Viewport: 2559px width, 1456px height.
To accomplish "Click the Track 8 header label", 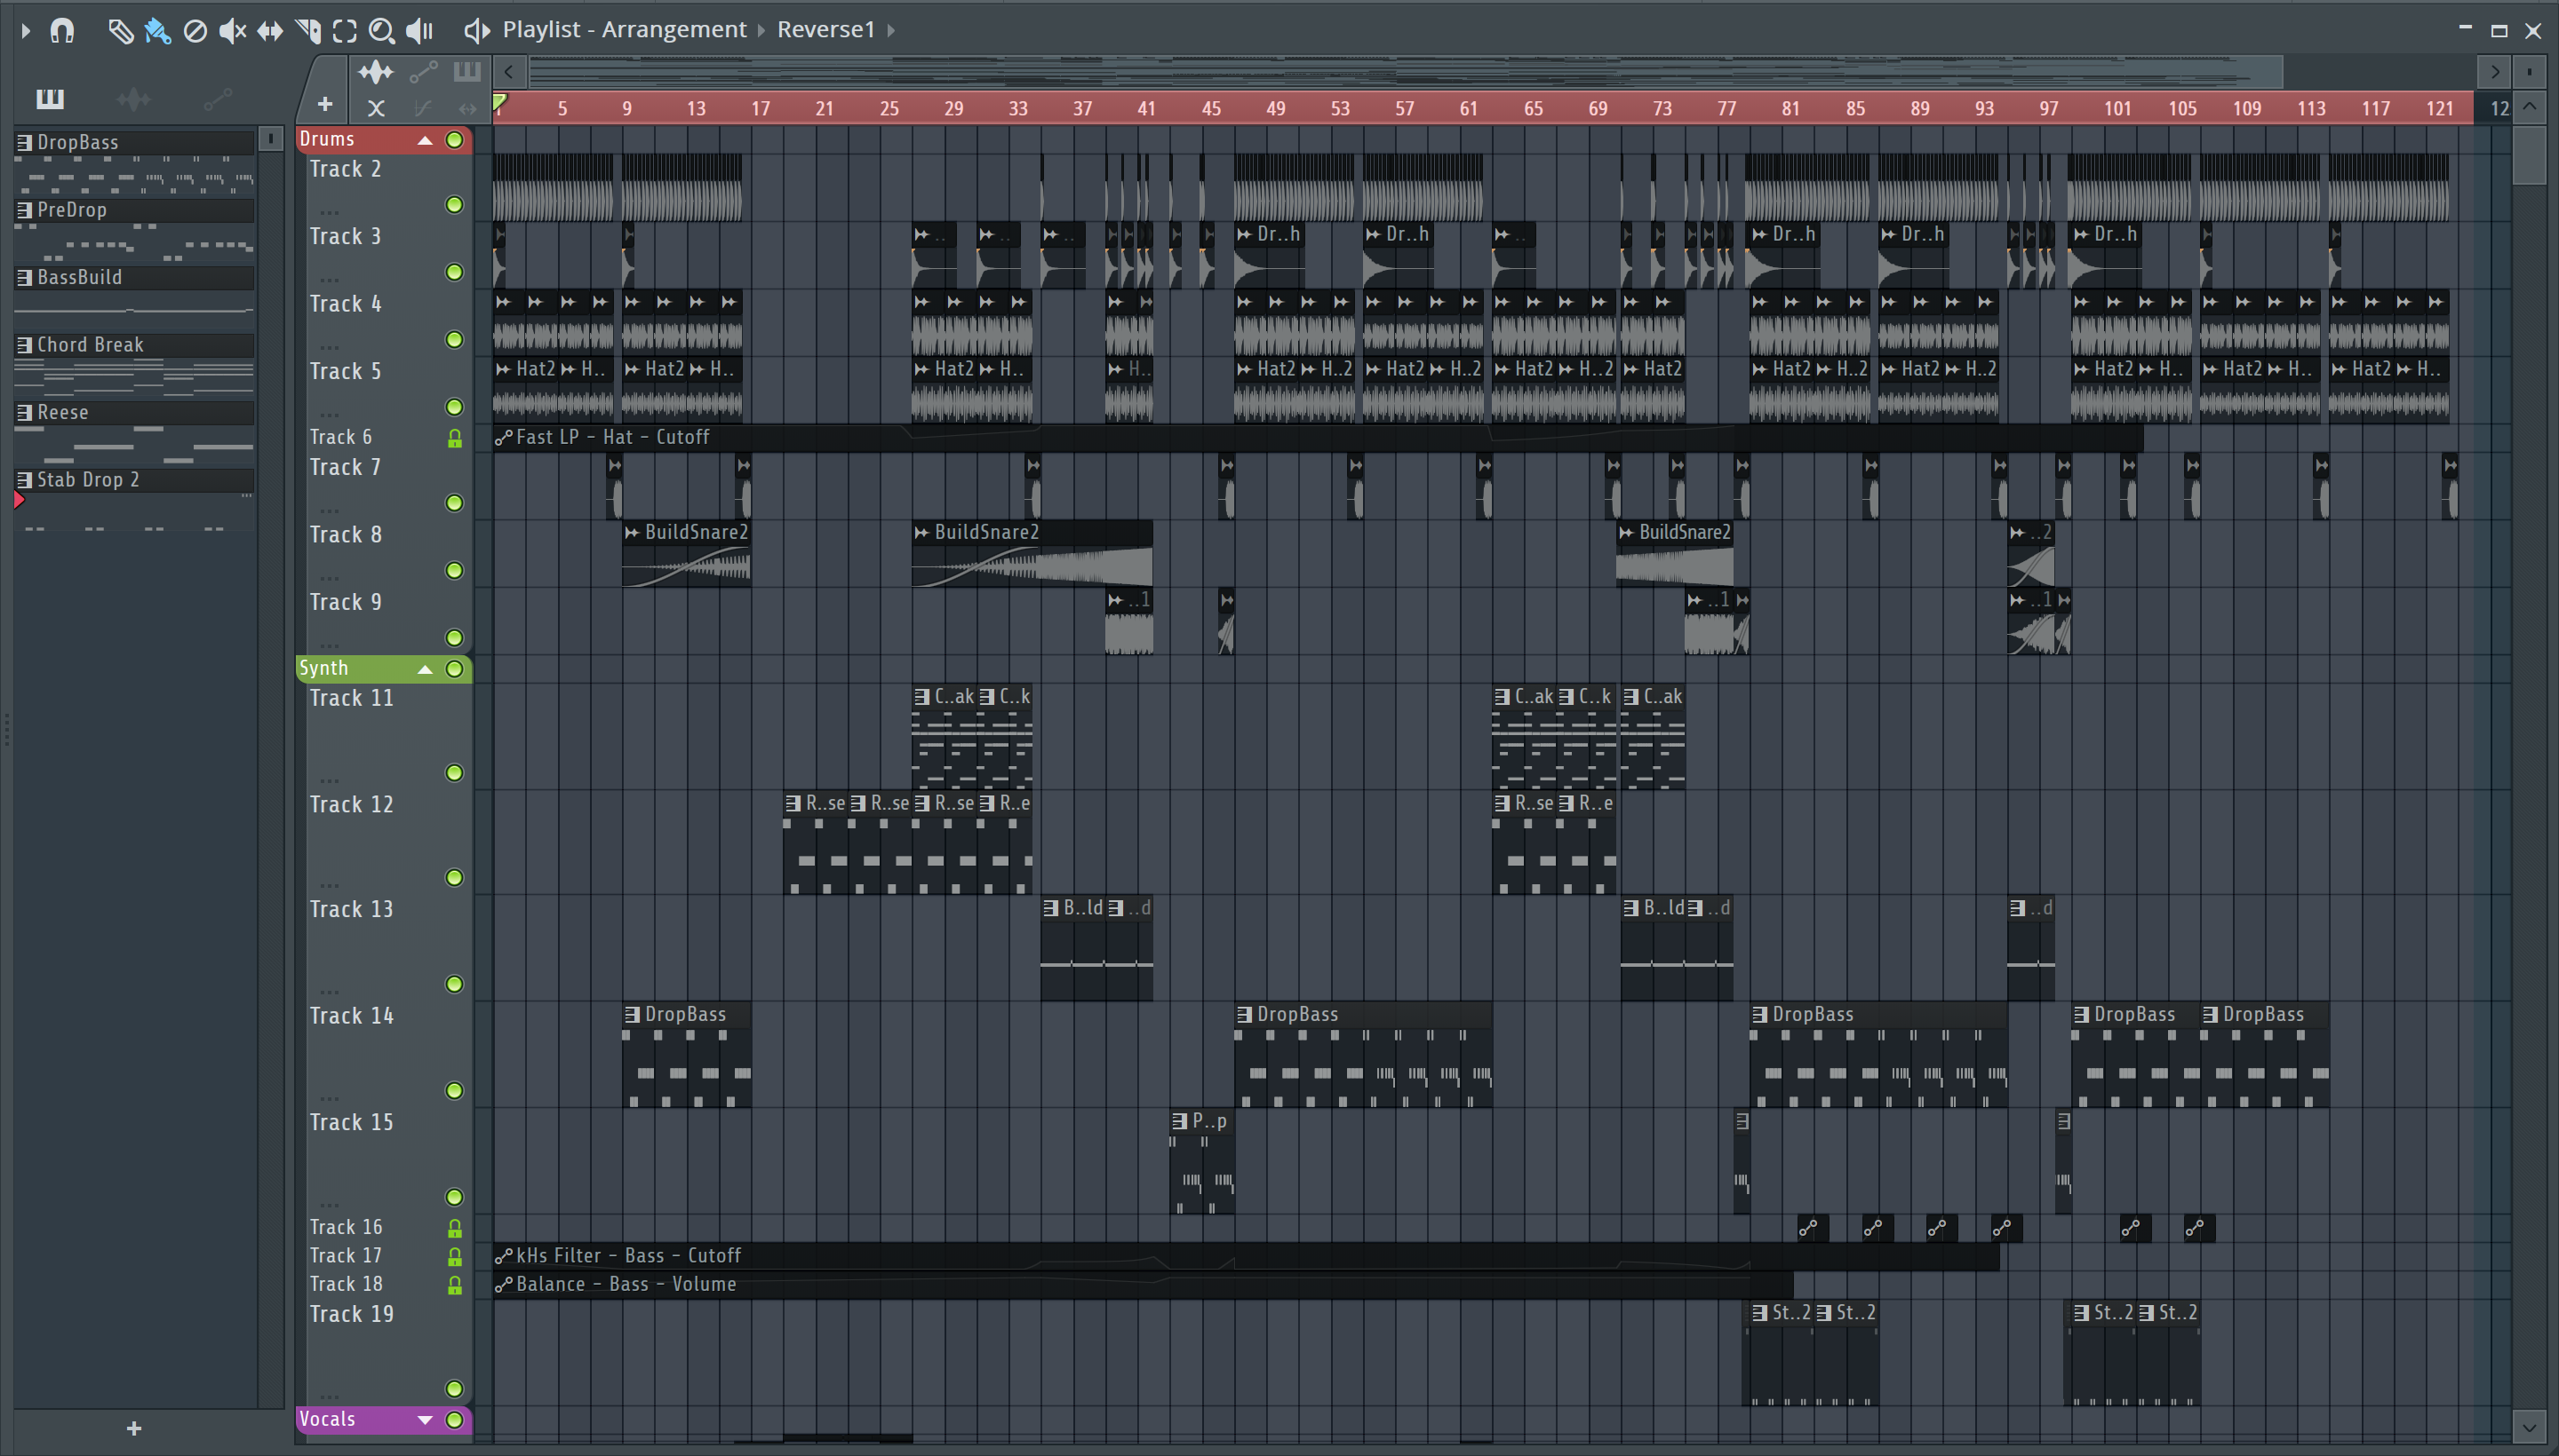I will pos(346,535).
